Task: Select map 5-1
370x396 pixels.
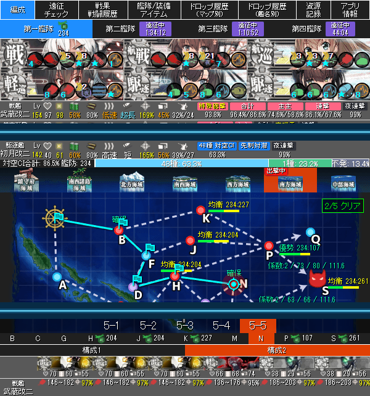Action: (x=111, y=326)
